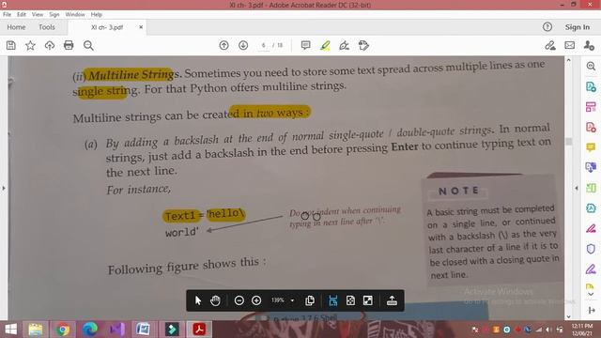Share file with others icon
This screenshot has height=338, width=601.
pyautogui.click(x=589, y=46)
